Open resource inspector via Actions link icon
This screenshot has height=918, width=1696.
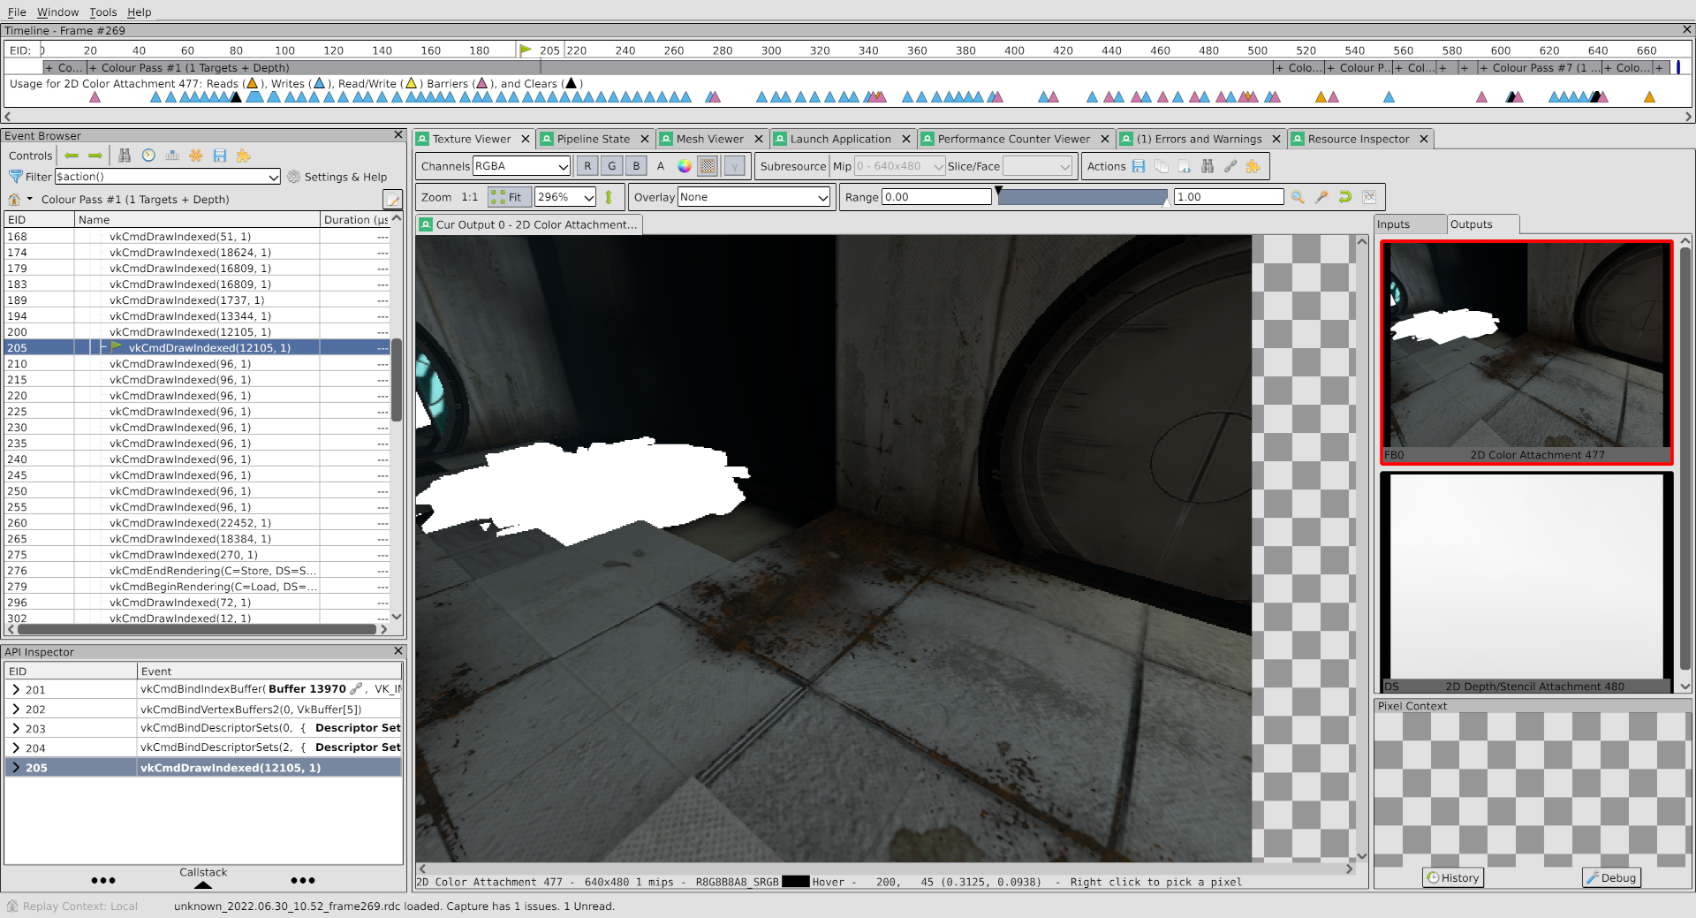point(1230,166)
